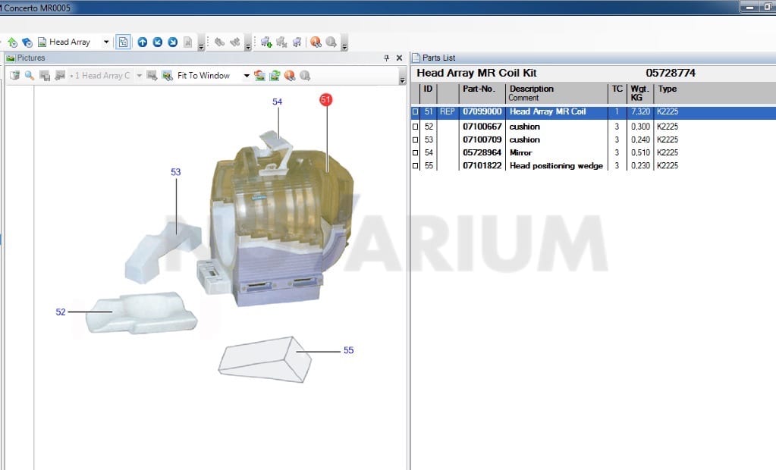
Task: Click the picture search binoculars icon
Action: click(168, 76)
